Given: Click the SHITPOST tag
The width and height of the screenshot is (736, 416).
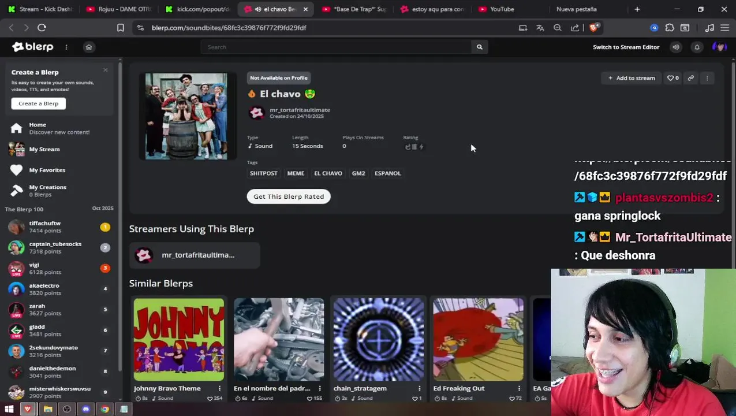Looking at the screenshot, I should click(x=263, y=173).
